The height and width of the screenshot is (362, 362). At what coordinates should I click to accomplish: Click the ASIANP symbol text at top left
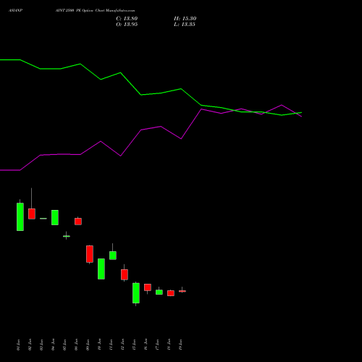pos(16,11)
